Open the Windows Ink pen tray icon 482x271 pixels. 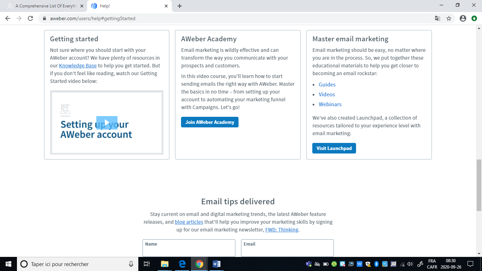pyautogui.click(x=420, y=264)
